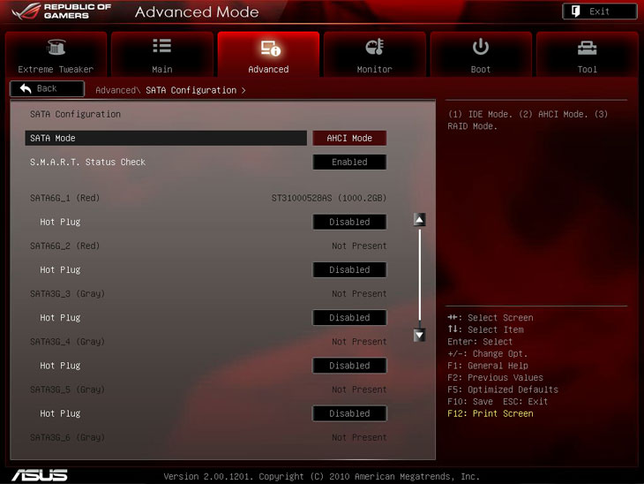Image resolution: width=644 pixels, height=484 pixels.
Task: Open the Extreme Tweaker tab icon
Action: pyautogui.click(x=56, y=48)
